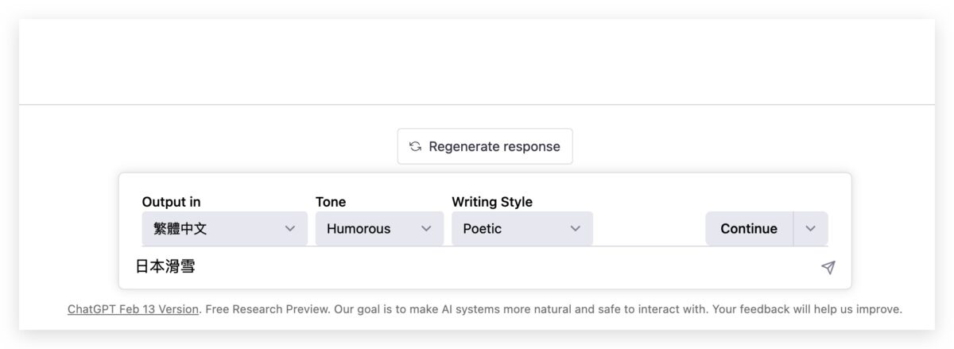Image resolution: width=954 pixels, height=349 pixels.
Task: Open the Writing Style dropdown showing Poetic
Action: pos(522,228)
